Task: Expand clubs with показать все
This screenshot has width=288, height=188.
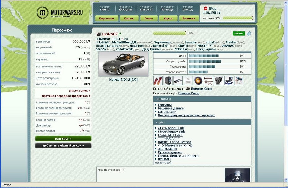Action: click(x=163, y=163)
